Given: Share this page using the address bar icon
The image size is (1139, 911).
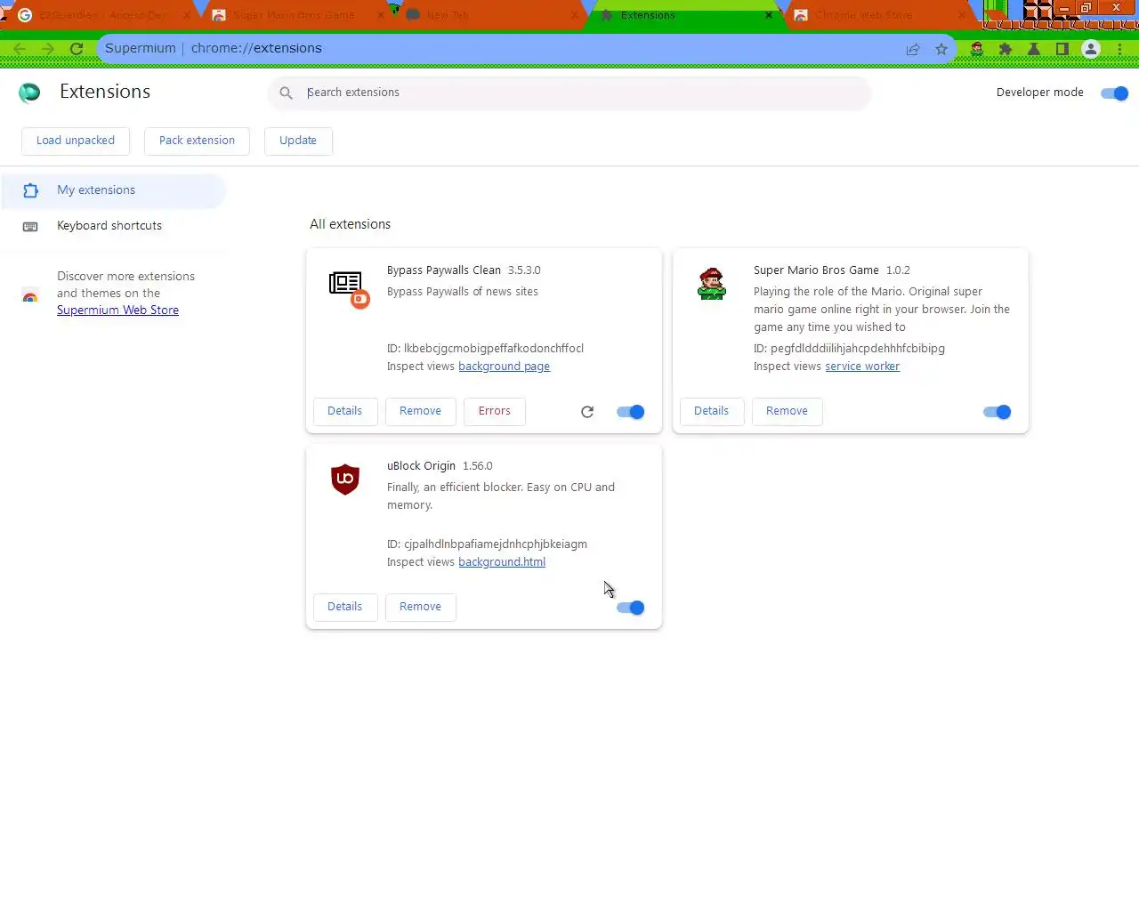Looking at the screenshot, I should (913, 49).
